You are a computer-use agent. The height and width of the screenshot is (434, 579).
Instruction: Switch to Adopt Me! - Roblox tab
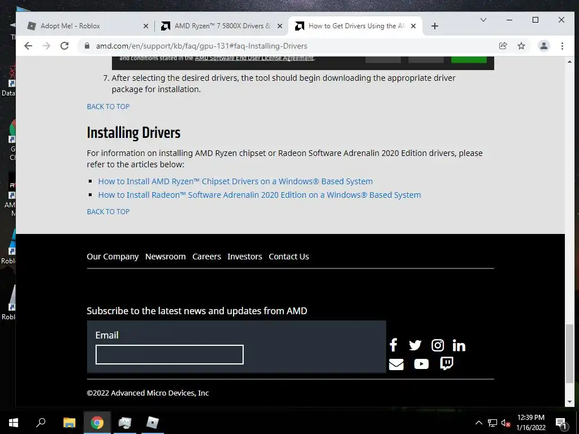[87, 26]
